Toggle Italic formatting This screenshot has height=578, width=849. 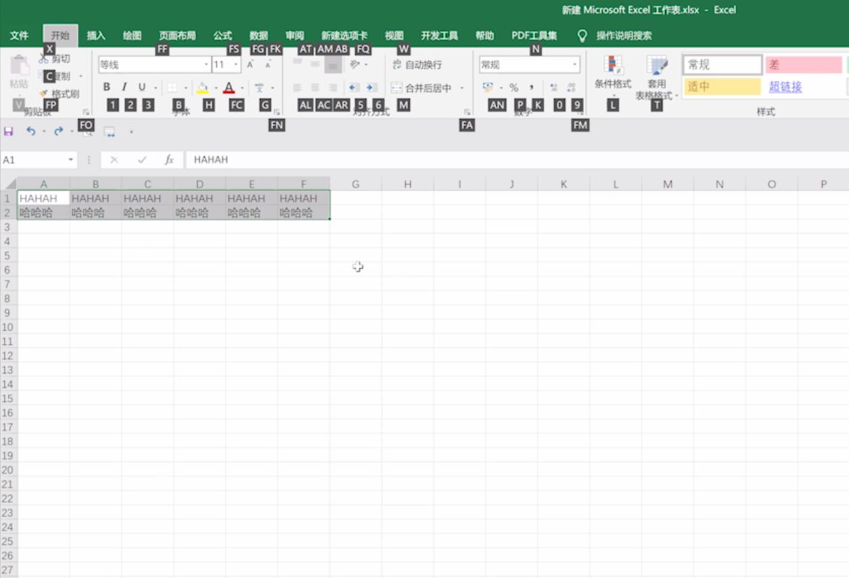click(124, 87)
